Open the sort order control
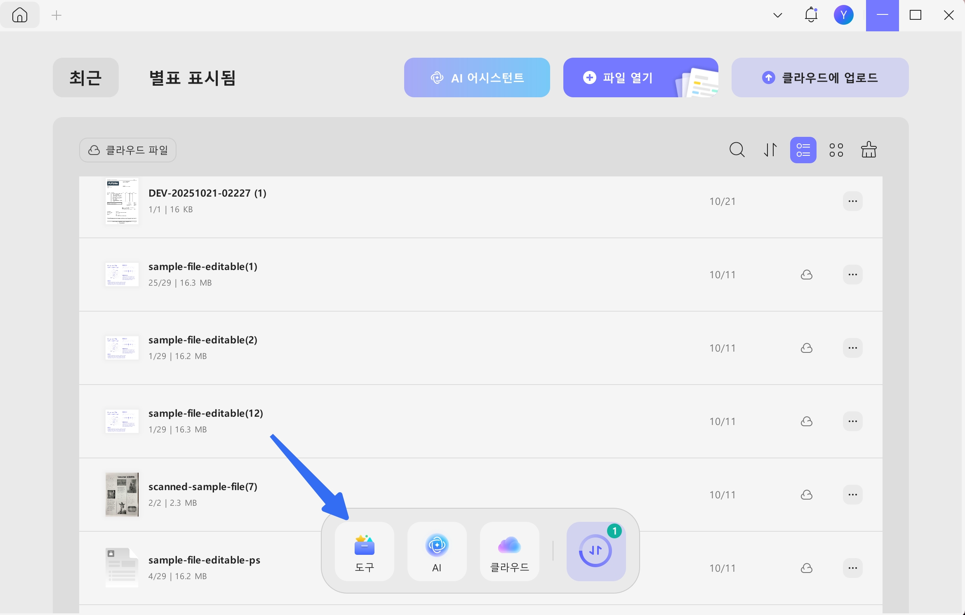 pos(770,150)
